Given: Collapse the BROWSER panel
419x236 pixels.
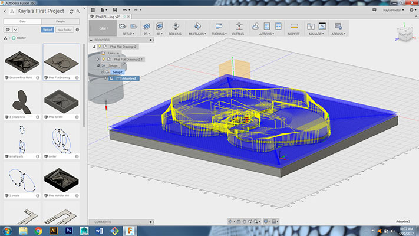Looking at the screenshot, I should (x=91, y=40).
